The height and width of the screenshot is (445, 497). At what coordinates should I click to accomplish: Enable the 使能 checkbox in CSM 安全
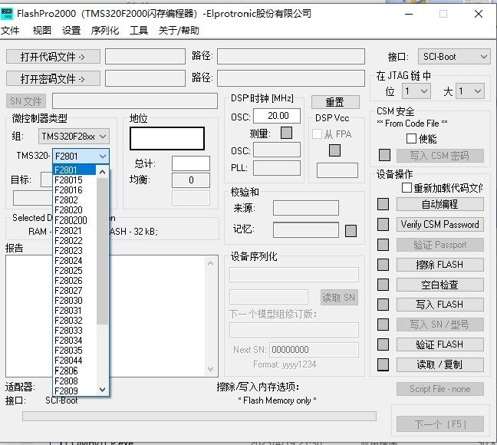pyautogui.click(x=411, y=139)
